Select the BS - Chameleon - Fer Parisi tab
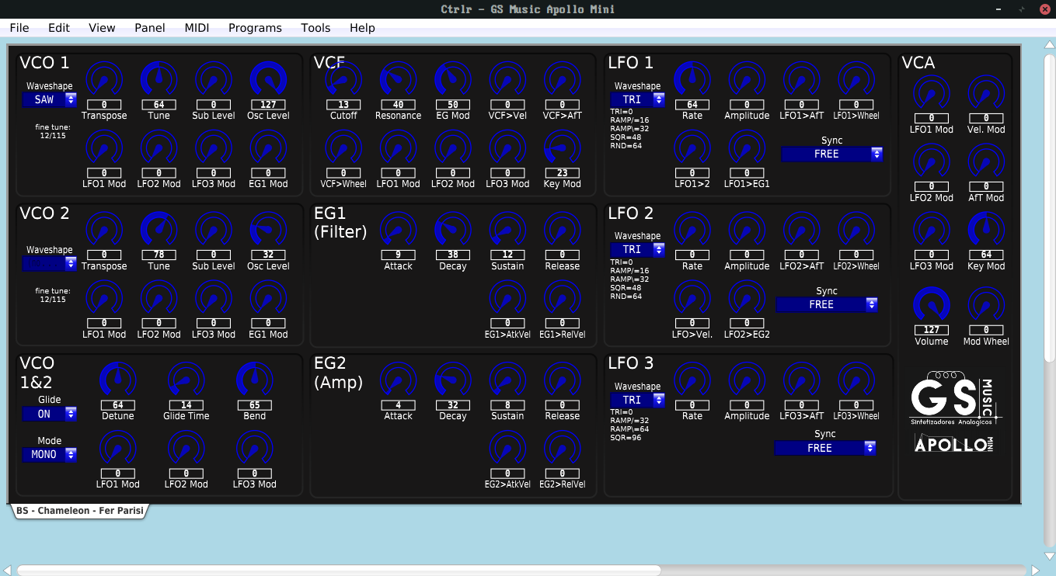 80,512
